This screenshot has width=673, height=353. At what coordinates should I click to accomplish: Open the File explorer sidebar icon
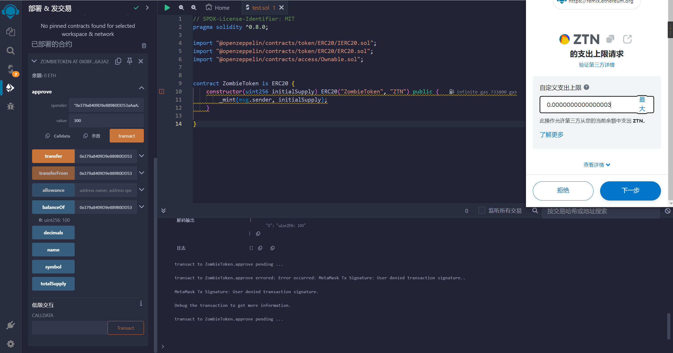coord(11,32)
